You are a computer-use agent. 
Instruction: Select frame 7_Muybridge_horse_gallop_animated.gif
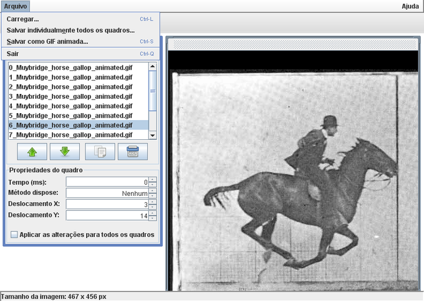pos(79,135)
